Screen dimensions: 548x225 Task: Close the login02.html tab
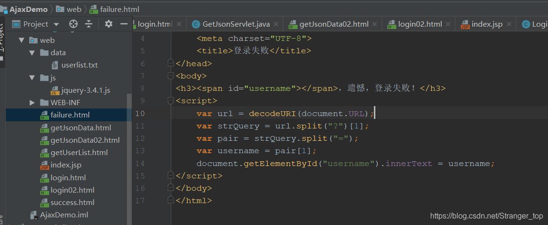click(447, 24)
